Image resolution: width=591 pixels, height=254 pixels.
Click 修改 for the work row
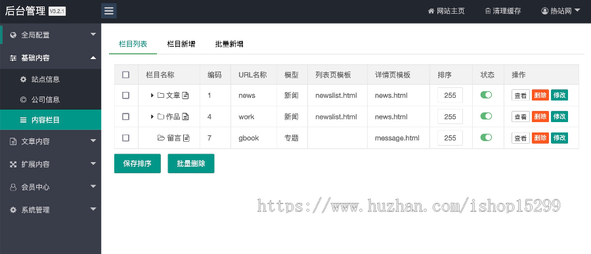pyautogui.click(x=559, y=117)
